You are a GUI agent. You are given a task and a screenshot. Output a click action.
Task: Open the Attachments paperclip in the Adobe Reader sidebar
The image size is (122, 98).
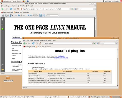(3, 65)
